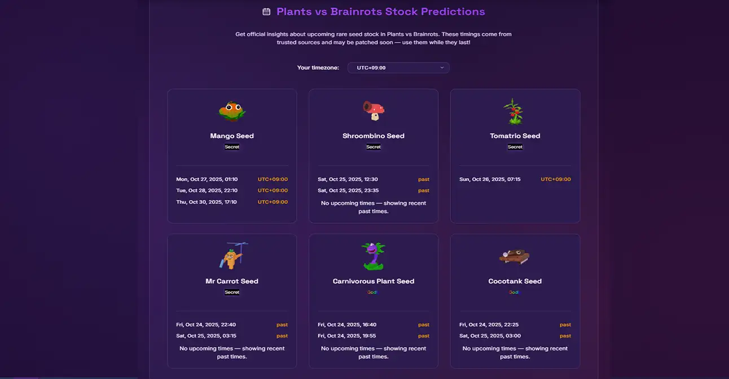
Task: Click the Mango Seed icon image
Action: click(232, 110)
